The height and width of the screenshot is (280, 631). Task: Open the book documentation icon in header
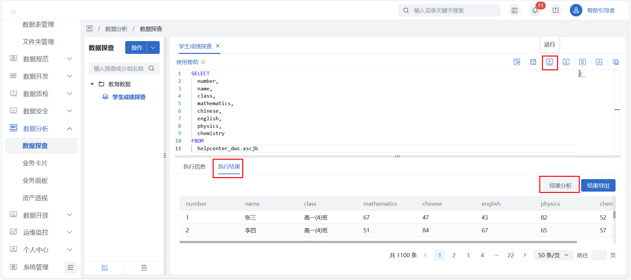coord(555,11)
